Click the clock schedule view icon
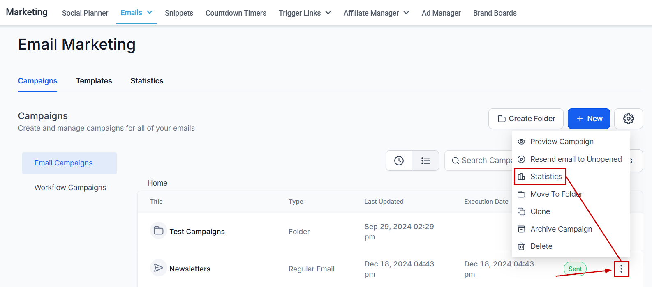 click(399, 161)
